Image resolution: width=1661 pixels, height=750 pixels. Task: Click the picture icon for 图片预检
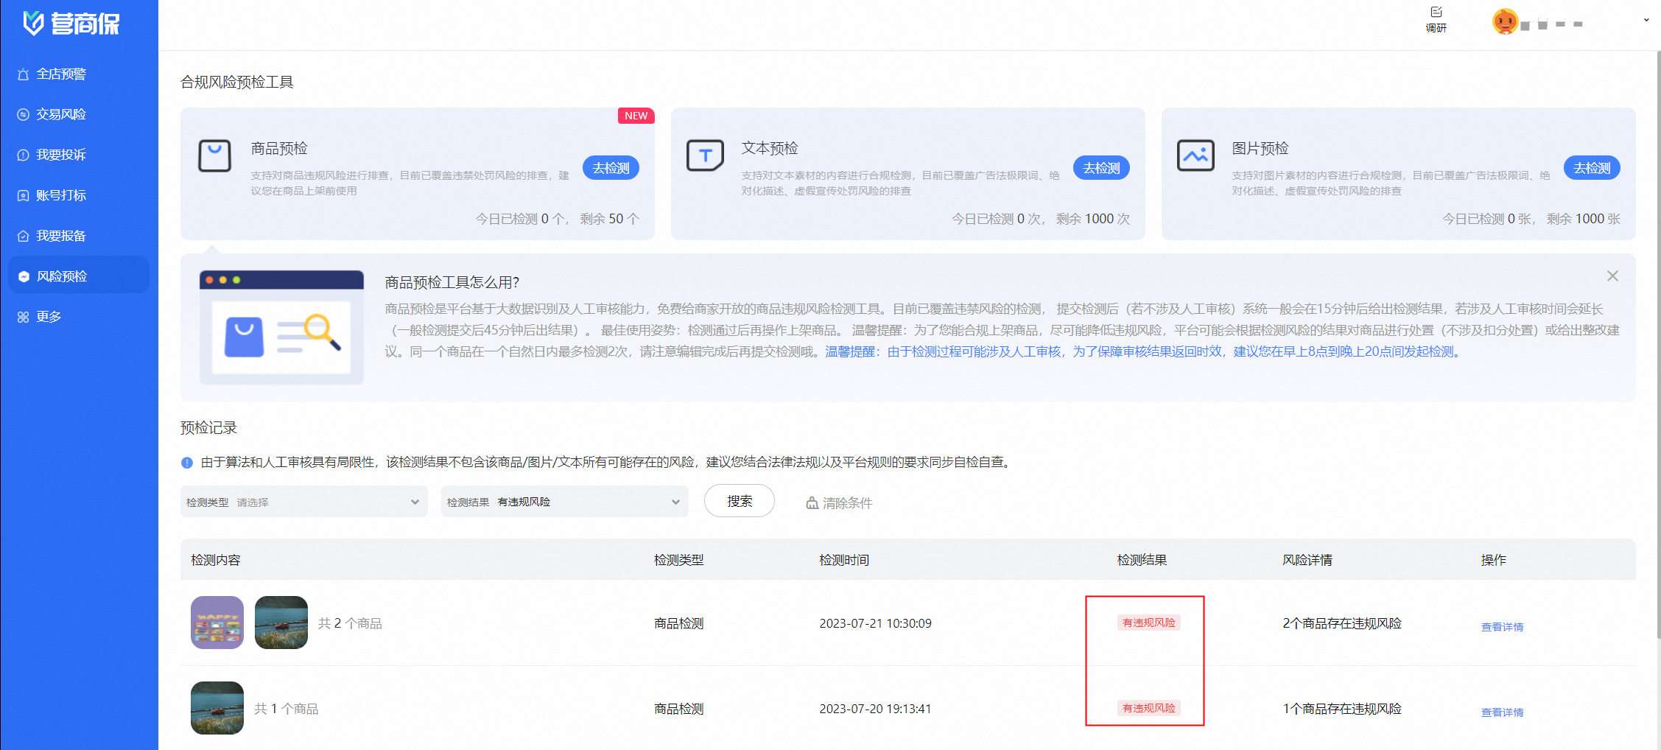click(1195, 156)
